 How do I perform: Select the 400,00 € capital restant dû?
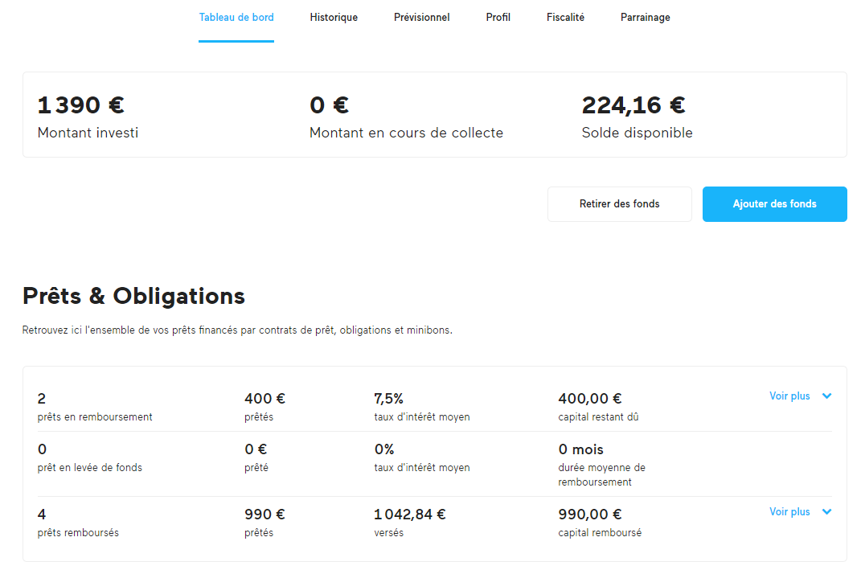pyautogui.click(x=590, y=399)
